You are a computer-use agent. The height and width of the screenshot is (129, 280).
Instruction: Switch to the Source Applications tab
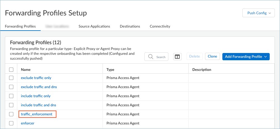click(x=94, y=26)
